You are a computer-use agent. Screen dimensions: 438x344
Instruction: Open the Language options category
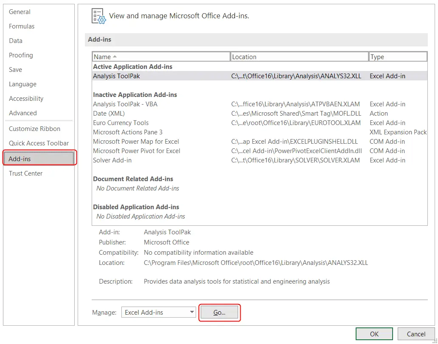[22, 84]
